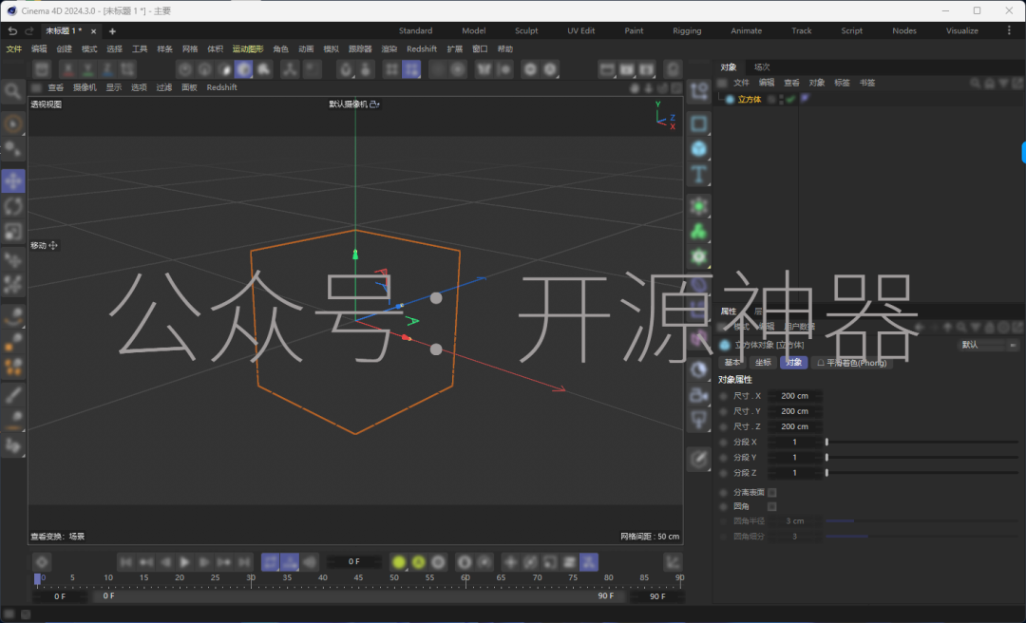The image size is (1026, 623).
Task: Open the 运动图形 menu
Action: (248, 49)
